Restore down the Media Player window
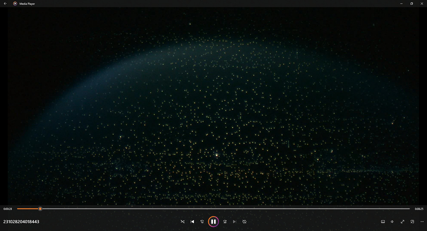The width and height of the screenshot is (427, 231). coord(411,4)
